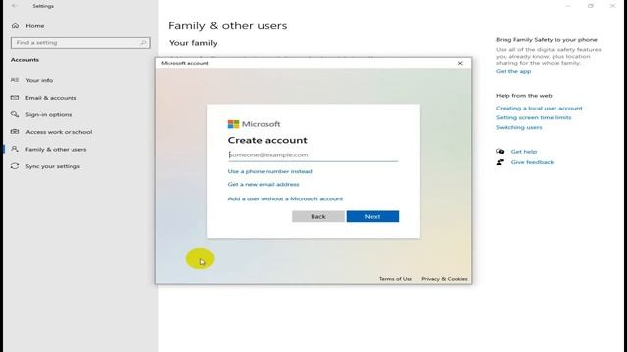Click the Sync your settings icon
627x352 pixels.
pyautogui.click(x=15, y=166)
